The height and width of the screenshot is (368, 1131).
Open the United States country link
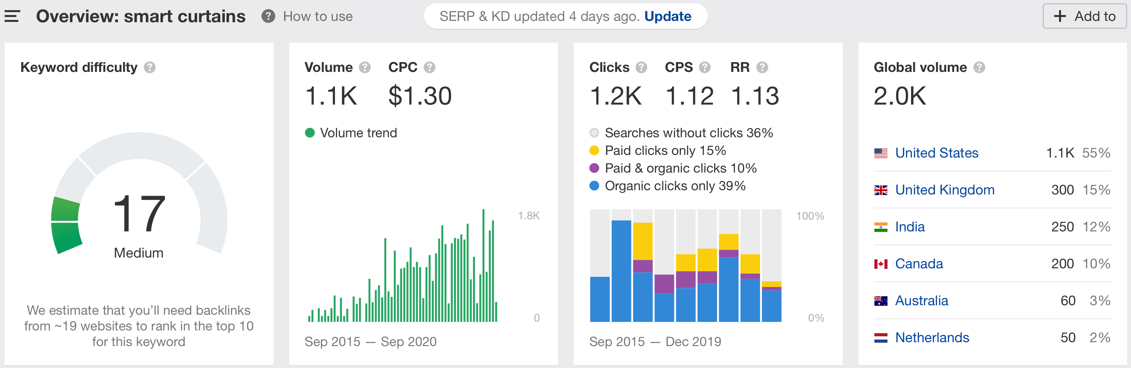point(936,153)
